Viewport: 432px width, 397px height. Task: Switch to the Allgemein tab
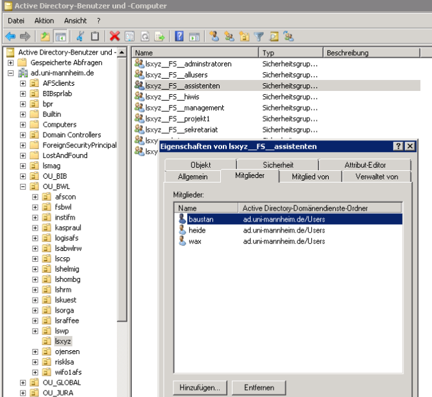tap(192, 177)
